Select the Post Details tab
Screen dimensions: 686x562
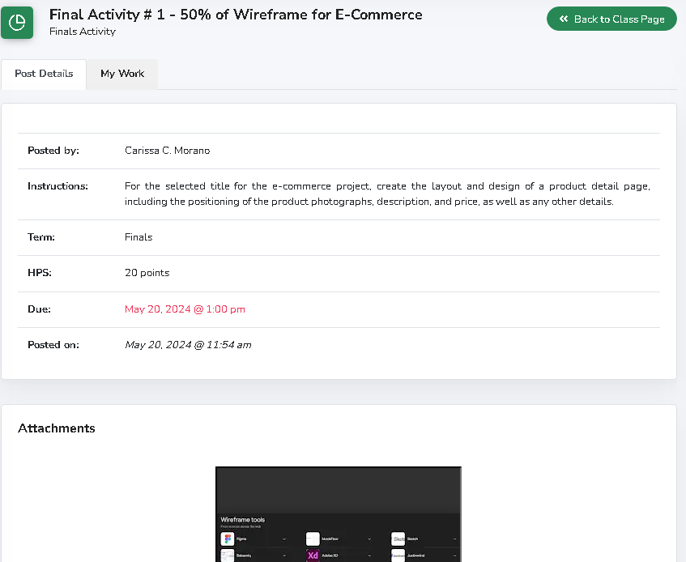[x=44, y=74]
